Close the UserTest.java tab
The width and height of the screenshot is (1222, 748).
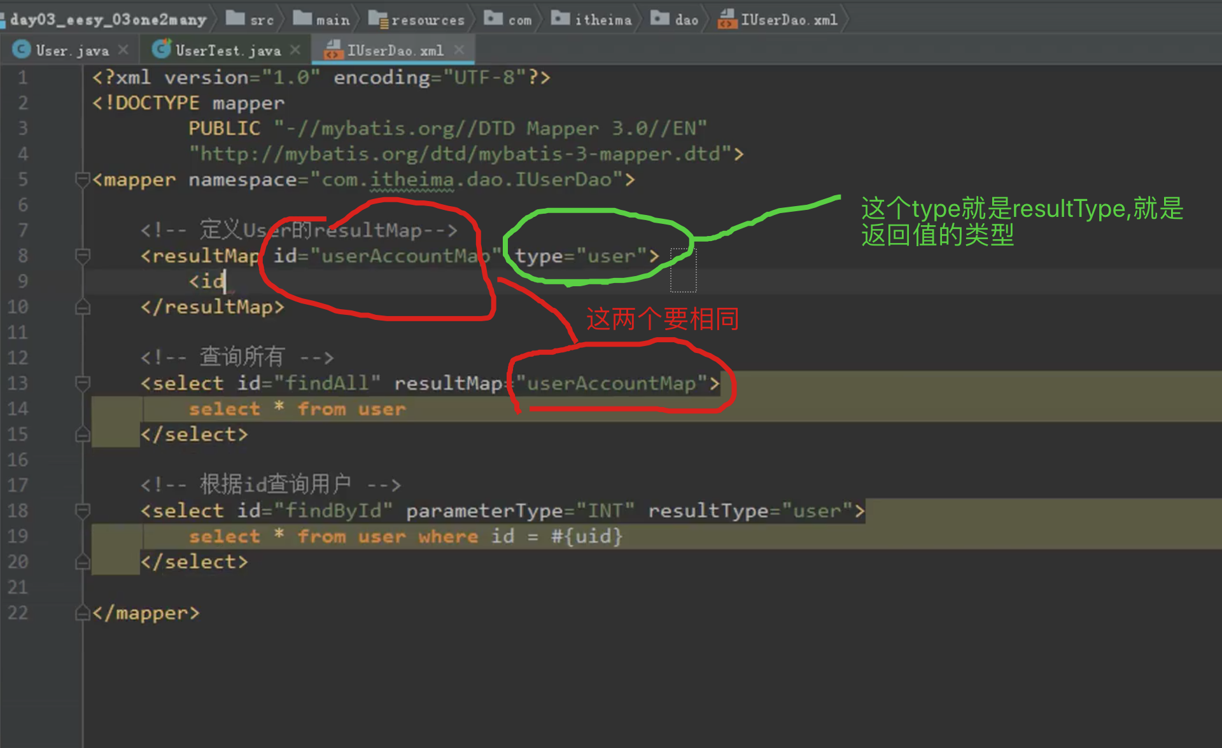click(x=295, y=50)
